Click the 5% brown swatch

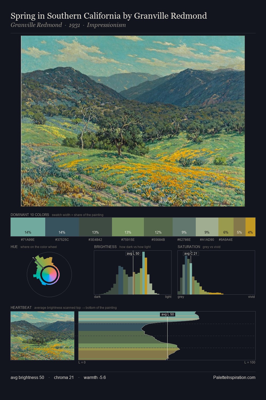(x=239, y=227)
